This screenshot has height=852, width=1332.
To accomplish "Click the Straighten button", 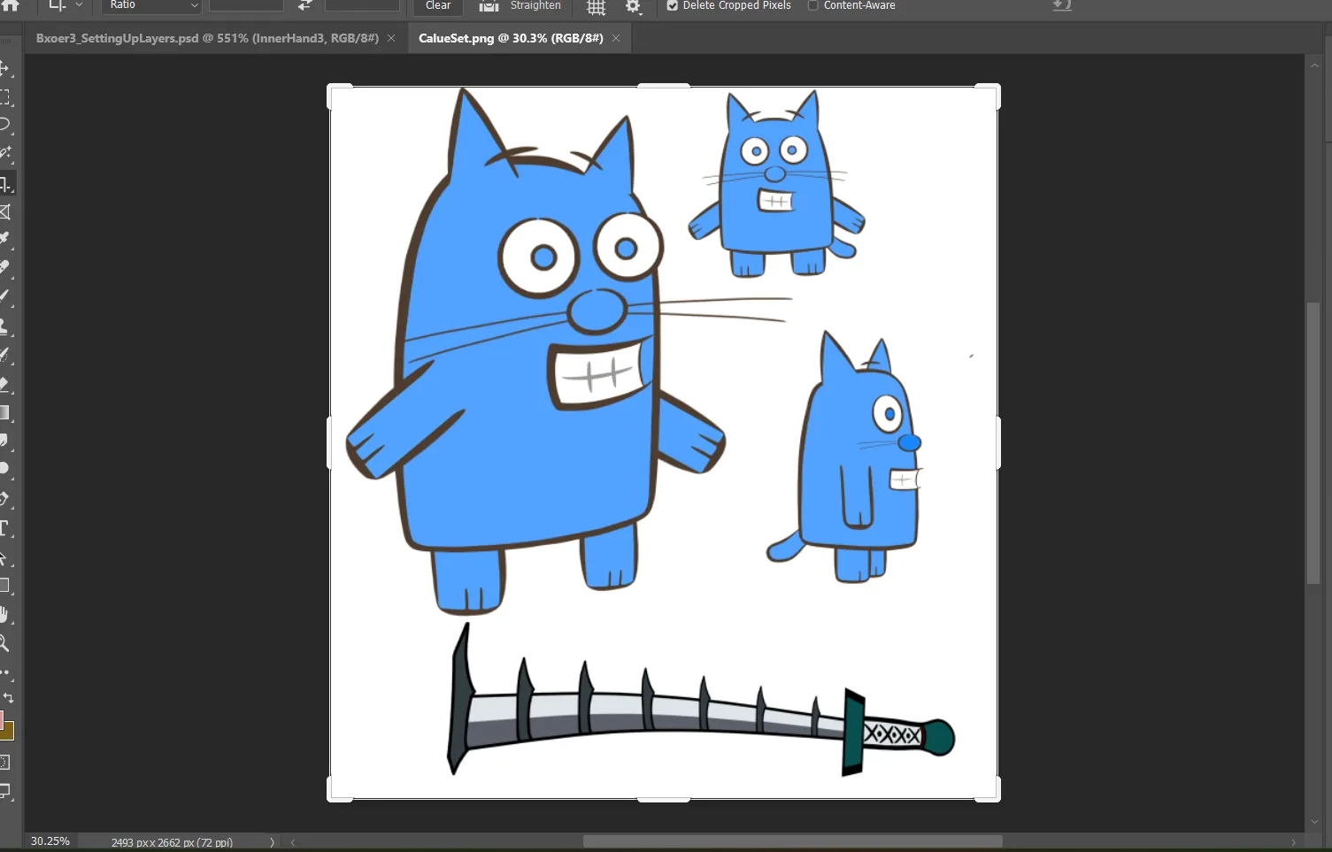I will 521,5.
